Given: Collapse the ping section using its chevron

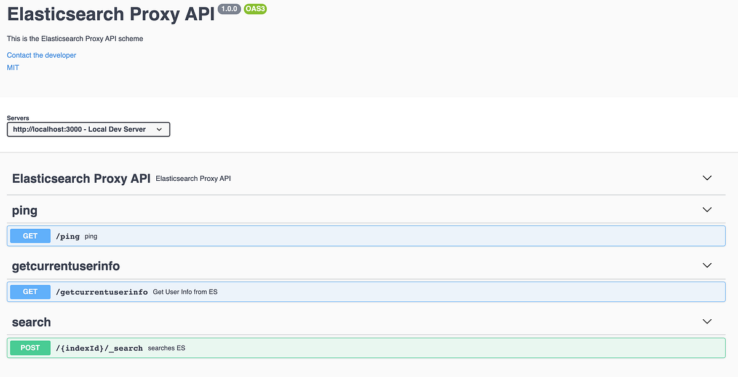Looking at the screenshot, I should [x=707, y=210].
